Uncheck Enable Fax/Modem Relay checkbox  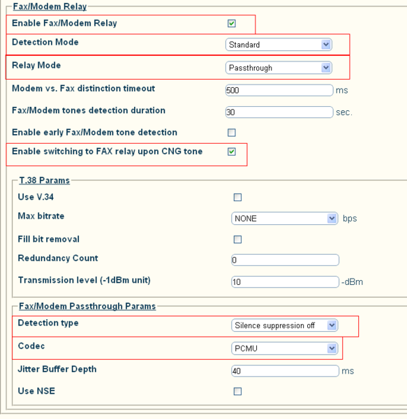[232, 24]
